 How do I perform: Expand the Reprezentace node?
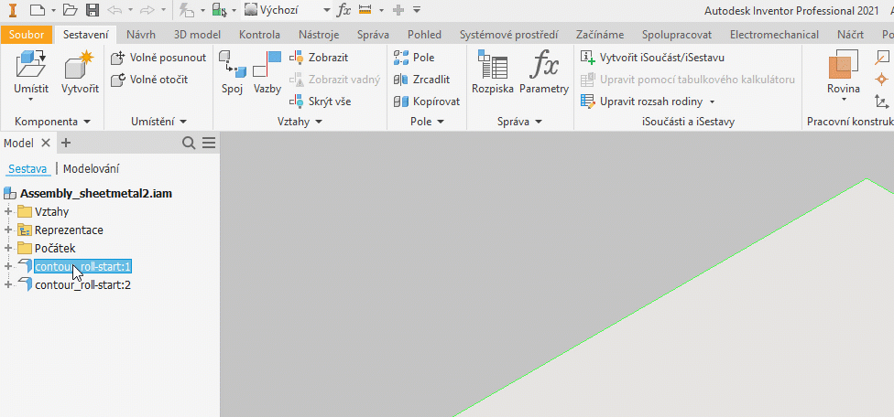click(8, 230)
